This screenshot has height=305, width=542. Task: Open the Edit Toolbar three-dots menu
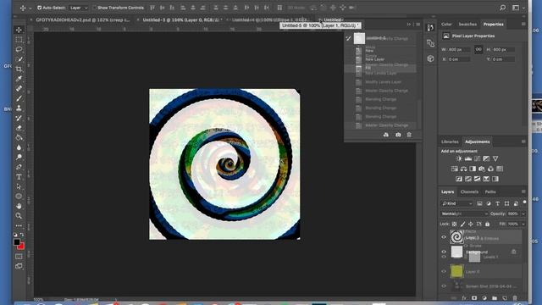tap(19, 225)
